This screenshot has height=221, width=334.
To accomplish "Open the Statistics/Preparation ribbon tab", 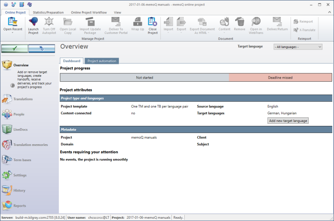I will [x=49, y=12].
